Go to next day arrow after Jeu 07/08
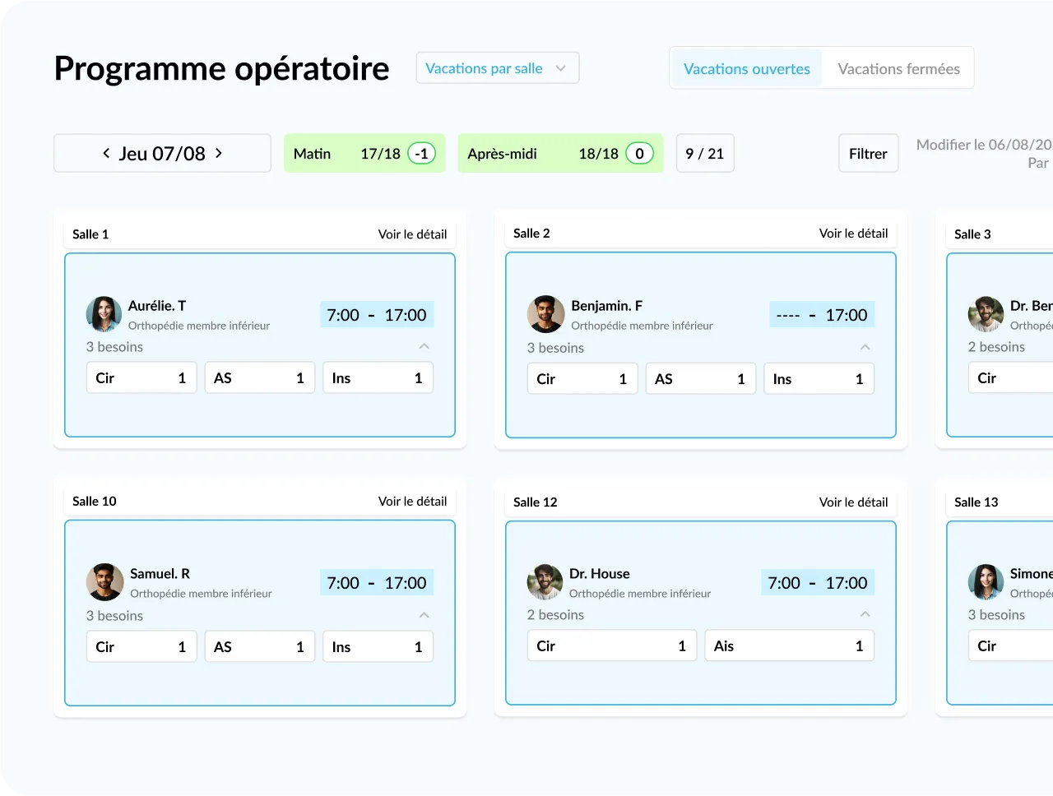The height and width of the screenshot is (796, 1053). pos(219,153)
